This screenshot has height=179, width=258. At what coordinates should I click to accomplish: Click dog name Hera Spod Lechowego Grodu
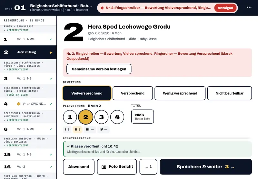(129, 27)
